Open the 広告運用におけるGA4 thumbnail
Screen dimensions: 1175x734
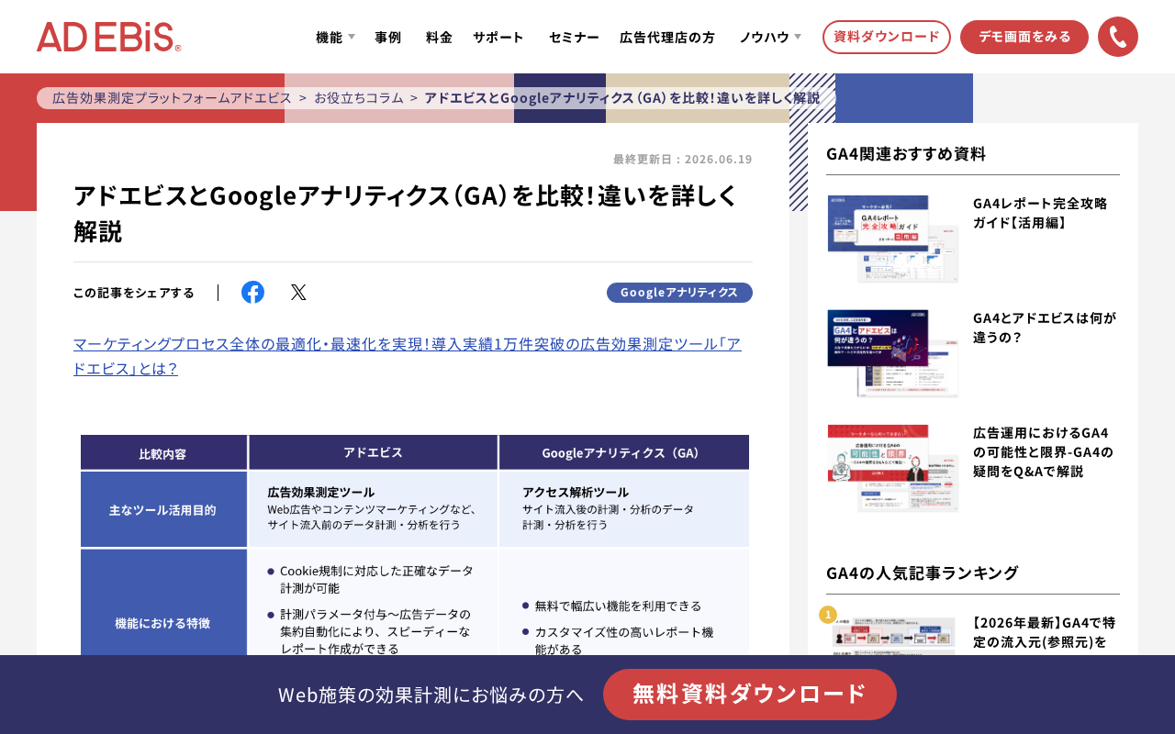pyautogui.click(x=892, y=468)
